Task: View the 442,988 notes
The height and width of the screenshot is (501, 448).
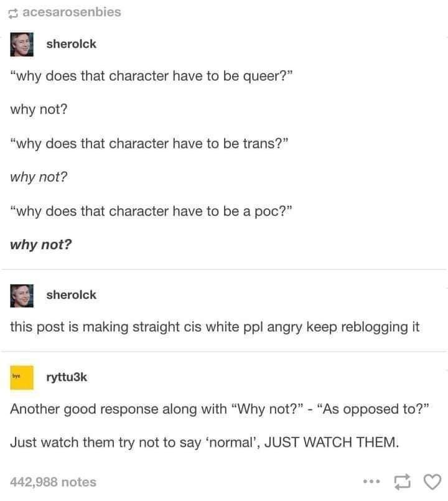Action: [x=53, y=482]
